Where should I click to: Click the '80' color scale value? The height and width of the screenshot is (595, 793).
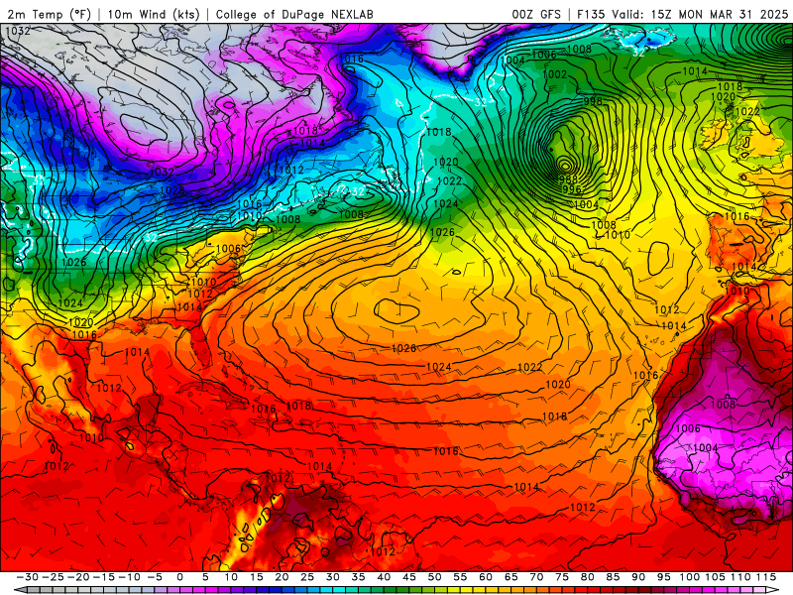(588, 577)
